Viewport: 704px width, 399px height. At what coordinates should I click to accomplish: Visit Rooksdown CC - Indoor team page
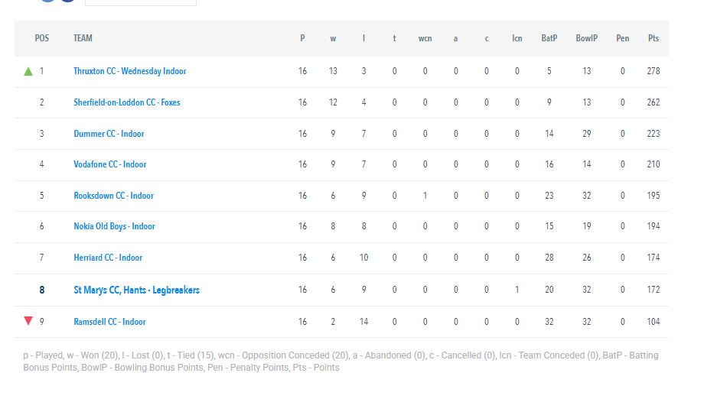pos(113,196)
